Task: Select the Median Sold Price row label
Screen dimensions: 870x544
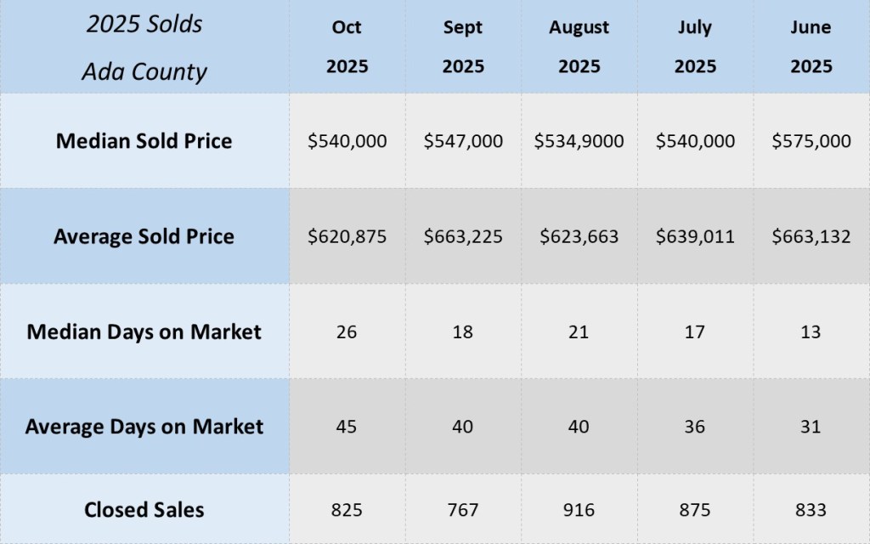Action: [144, 141]
